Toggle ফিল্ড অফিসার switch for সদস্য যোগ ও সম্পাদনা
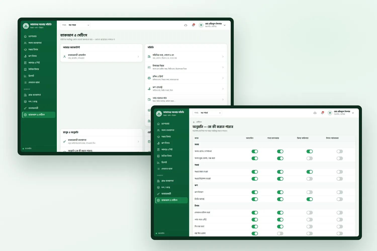This screenshot has width=377, height=251. tap(310, 151)
